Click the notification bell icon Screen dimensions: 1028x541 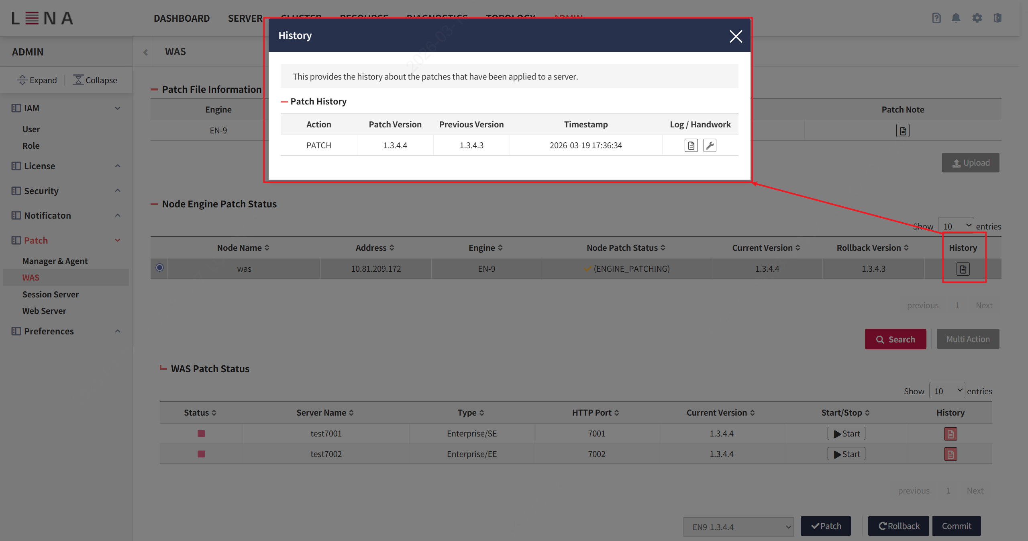click(956, 18)
